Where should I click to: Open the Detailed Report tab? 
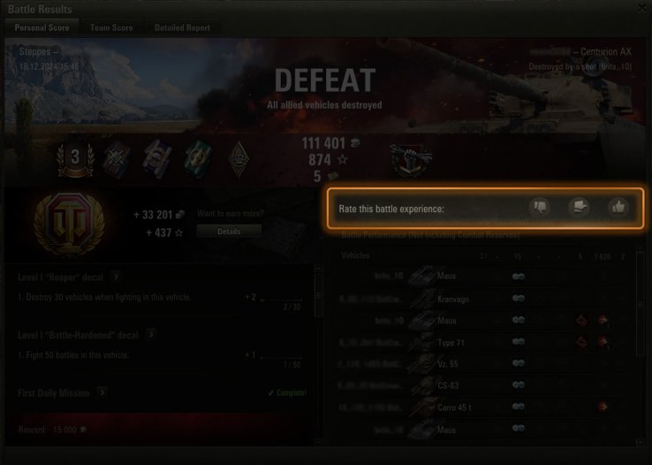coord(182,27)
